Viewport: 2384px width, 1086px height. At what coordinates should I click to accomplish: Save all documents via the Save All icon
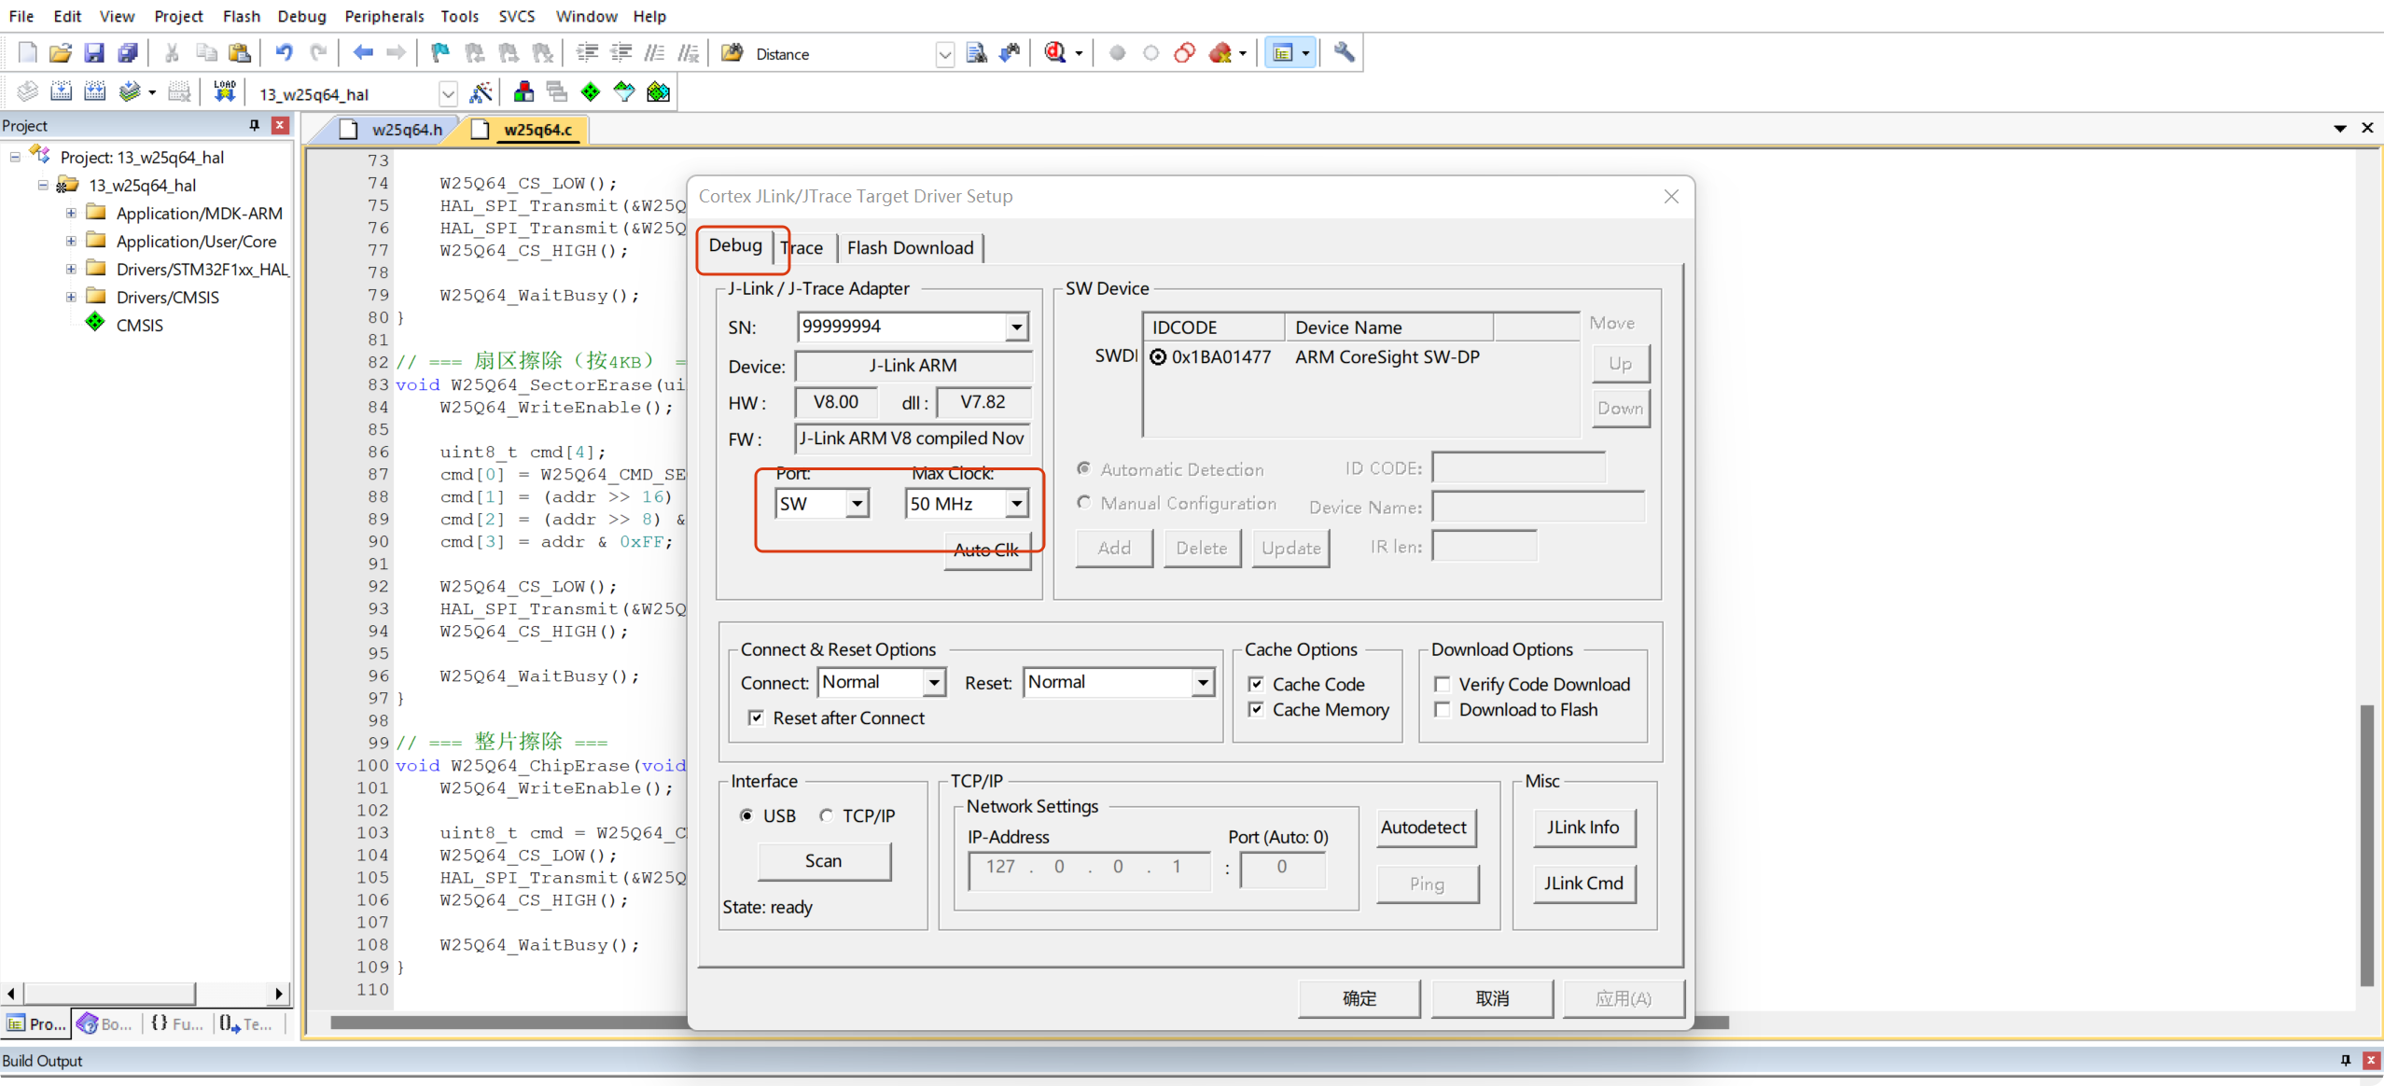click(128, 52)
